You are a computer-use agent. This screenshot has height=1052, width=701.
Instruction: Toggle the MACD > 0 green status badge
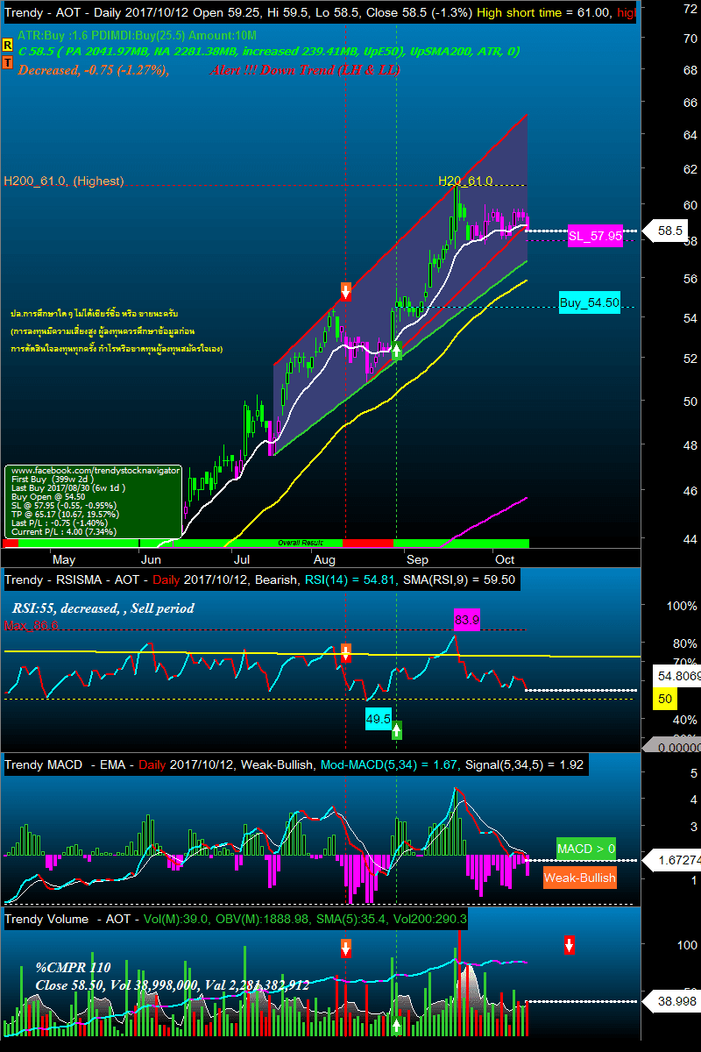(584, 849)
